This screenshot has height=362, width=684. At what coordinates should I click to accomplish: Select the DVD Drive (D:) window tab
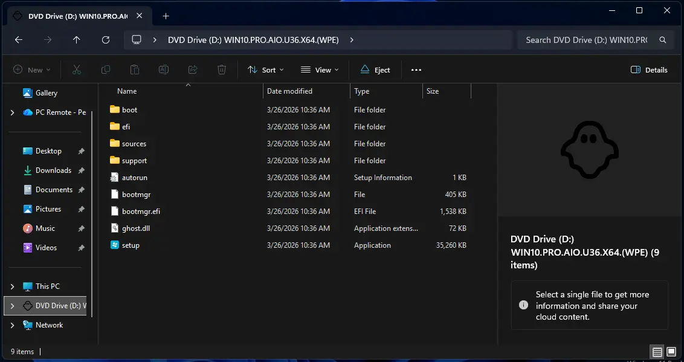point(78,16)
